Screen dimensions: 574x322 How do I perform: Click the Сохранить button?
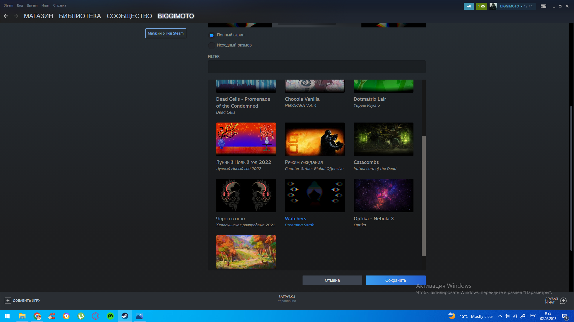pyautogui.click(x=396, y=280)
